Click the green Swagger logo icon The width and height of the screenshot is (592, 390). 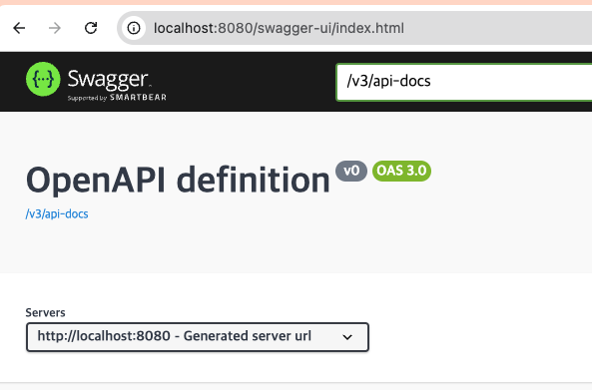[43, 79]
